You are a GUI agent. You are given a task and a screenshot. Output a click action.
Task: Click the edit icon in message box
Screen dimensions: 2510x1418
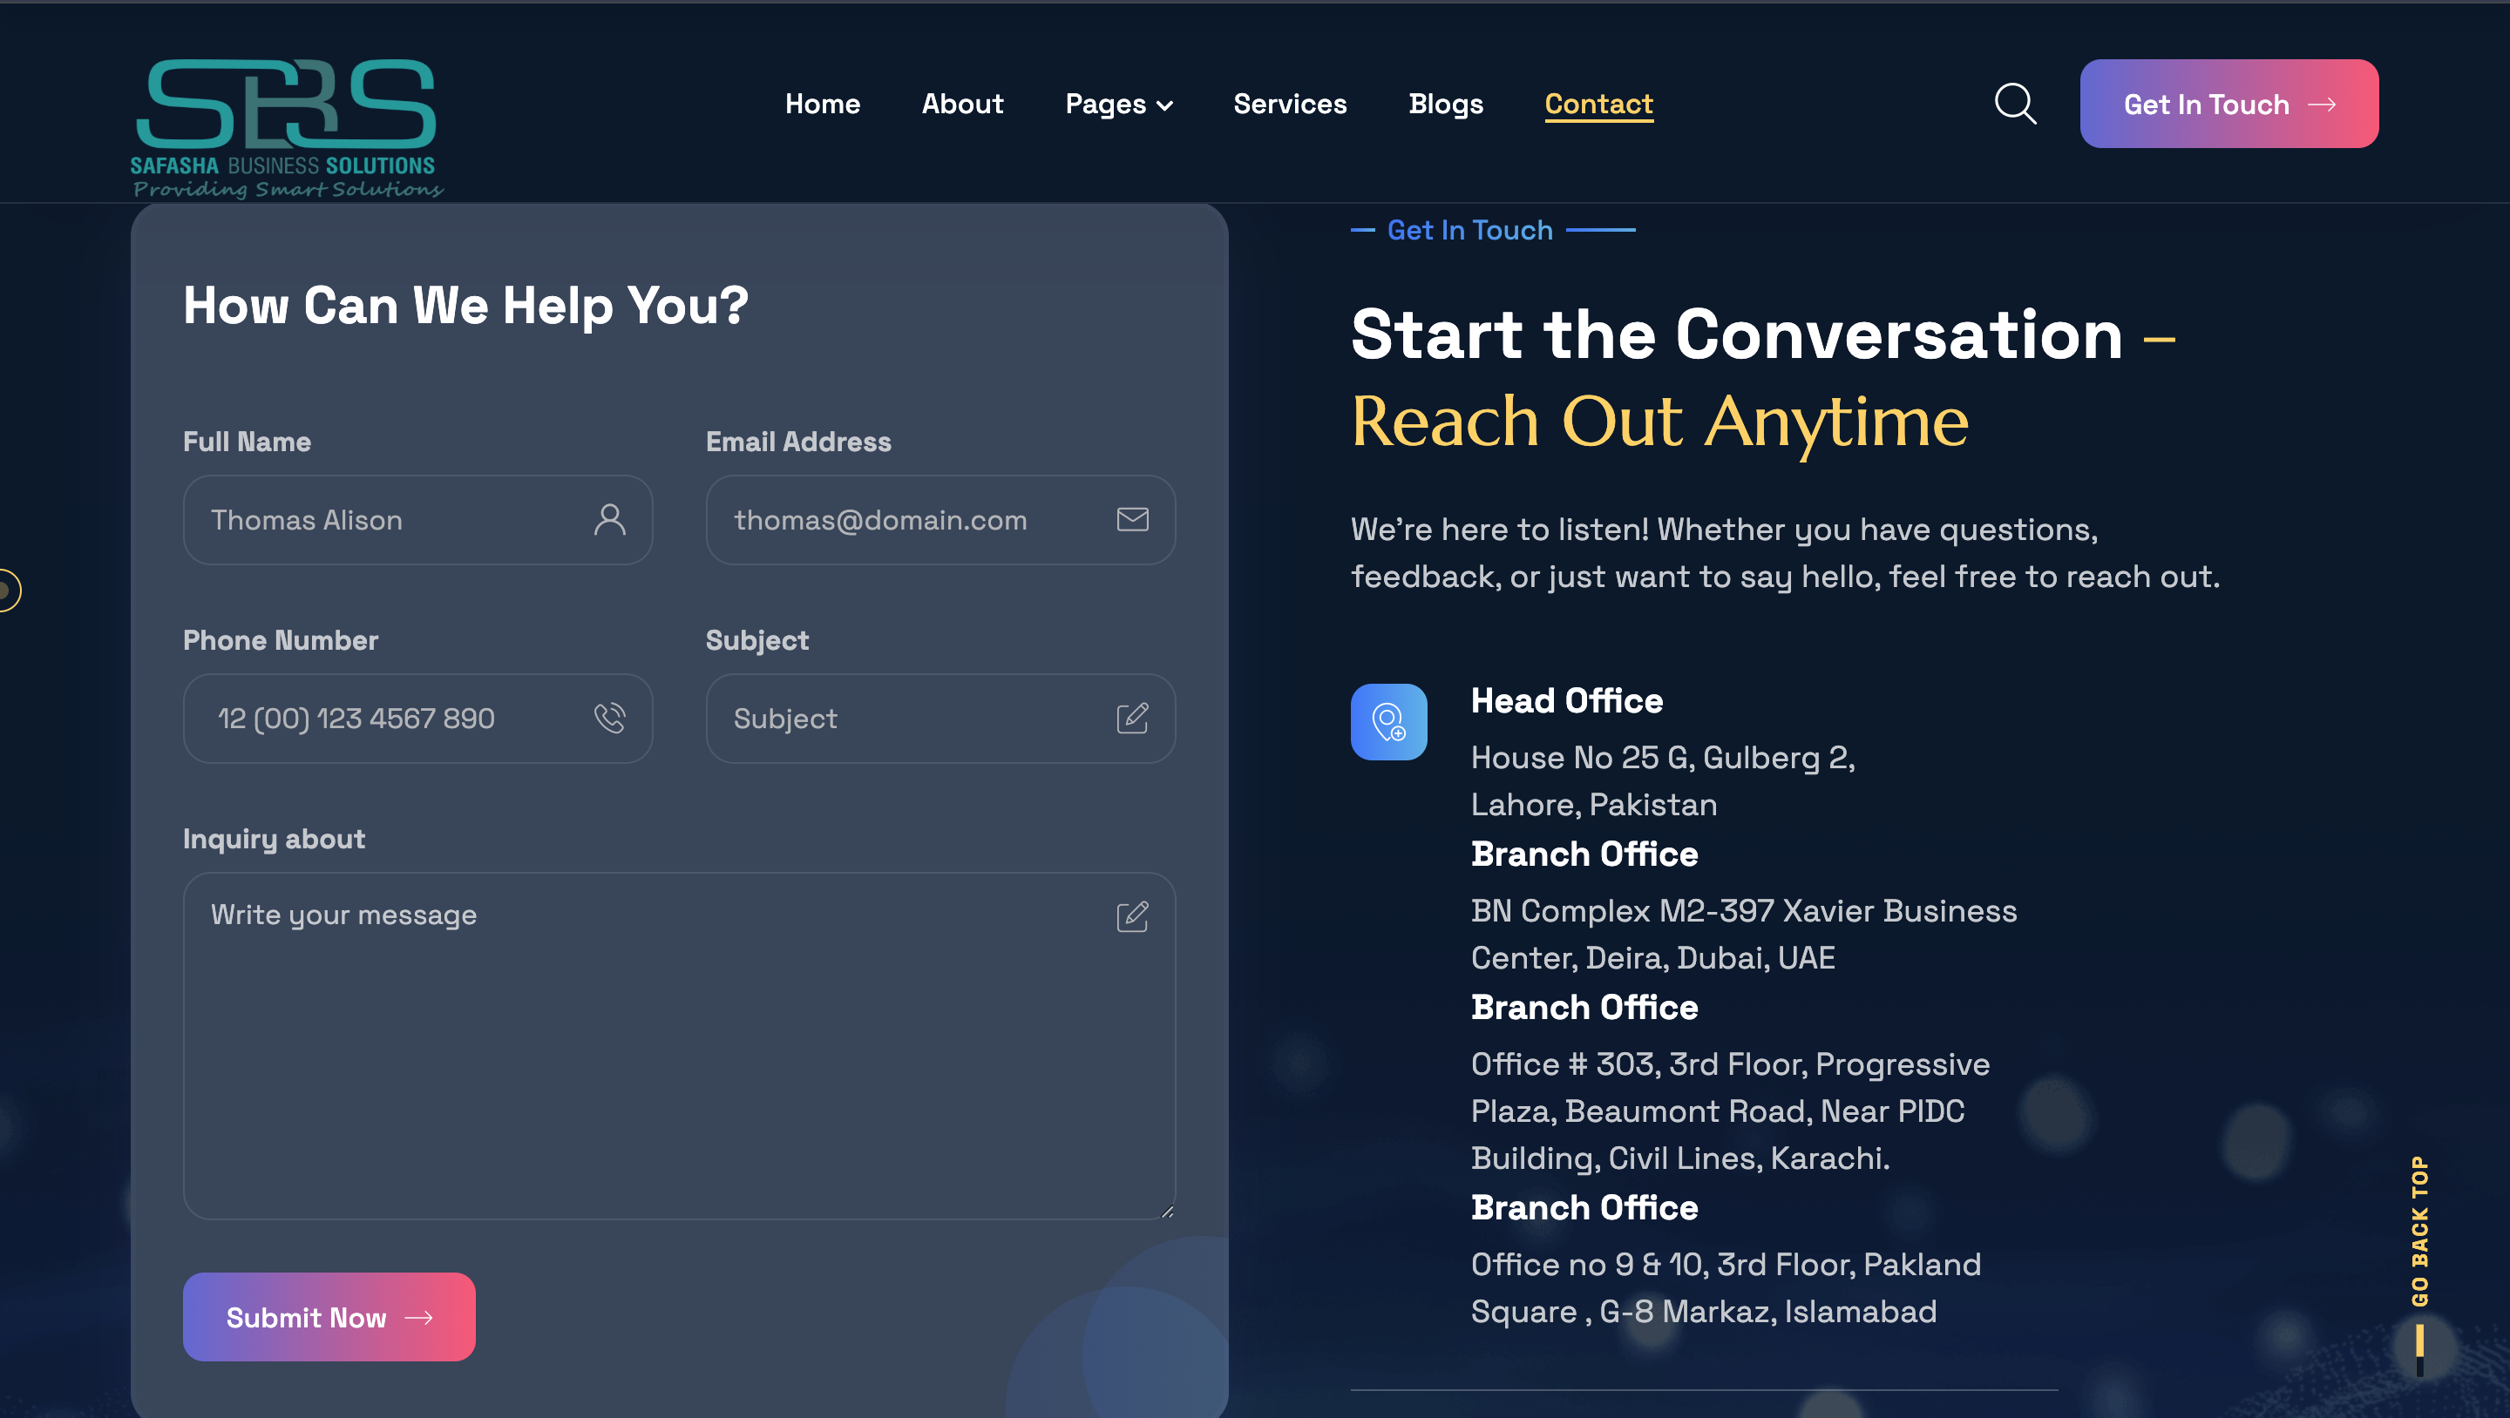(x=1132, y=915)
